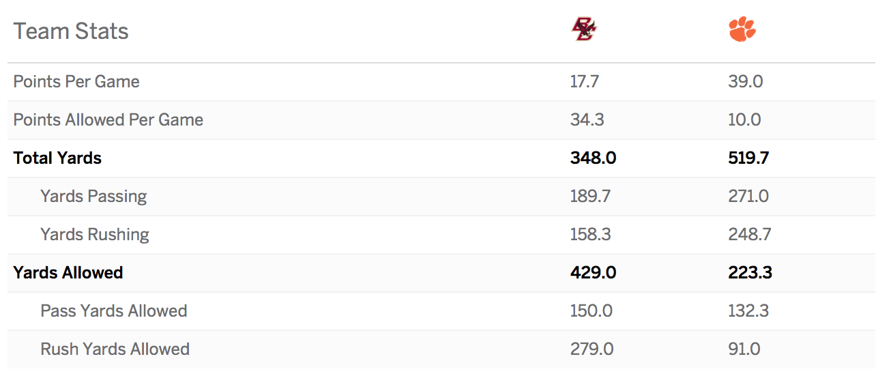
Task: Click the Yards Rushing row label
Action: click(95, 235)
